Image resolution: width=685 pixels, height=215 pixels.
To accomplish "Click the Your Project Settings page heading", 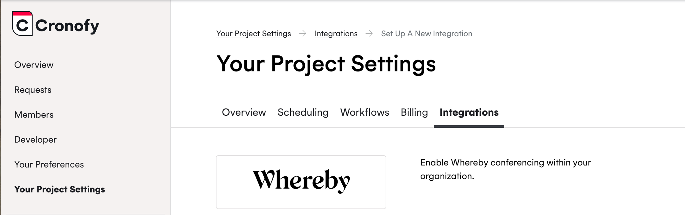I will (326, 64).
